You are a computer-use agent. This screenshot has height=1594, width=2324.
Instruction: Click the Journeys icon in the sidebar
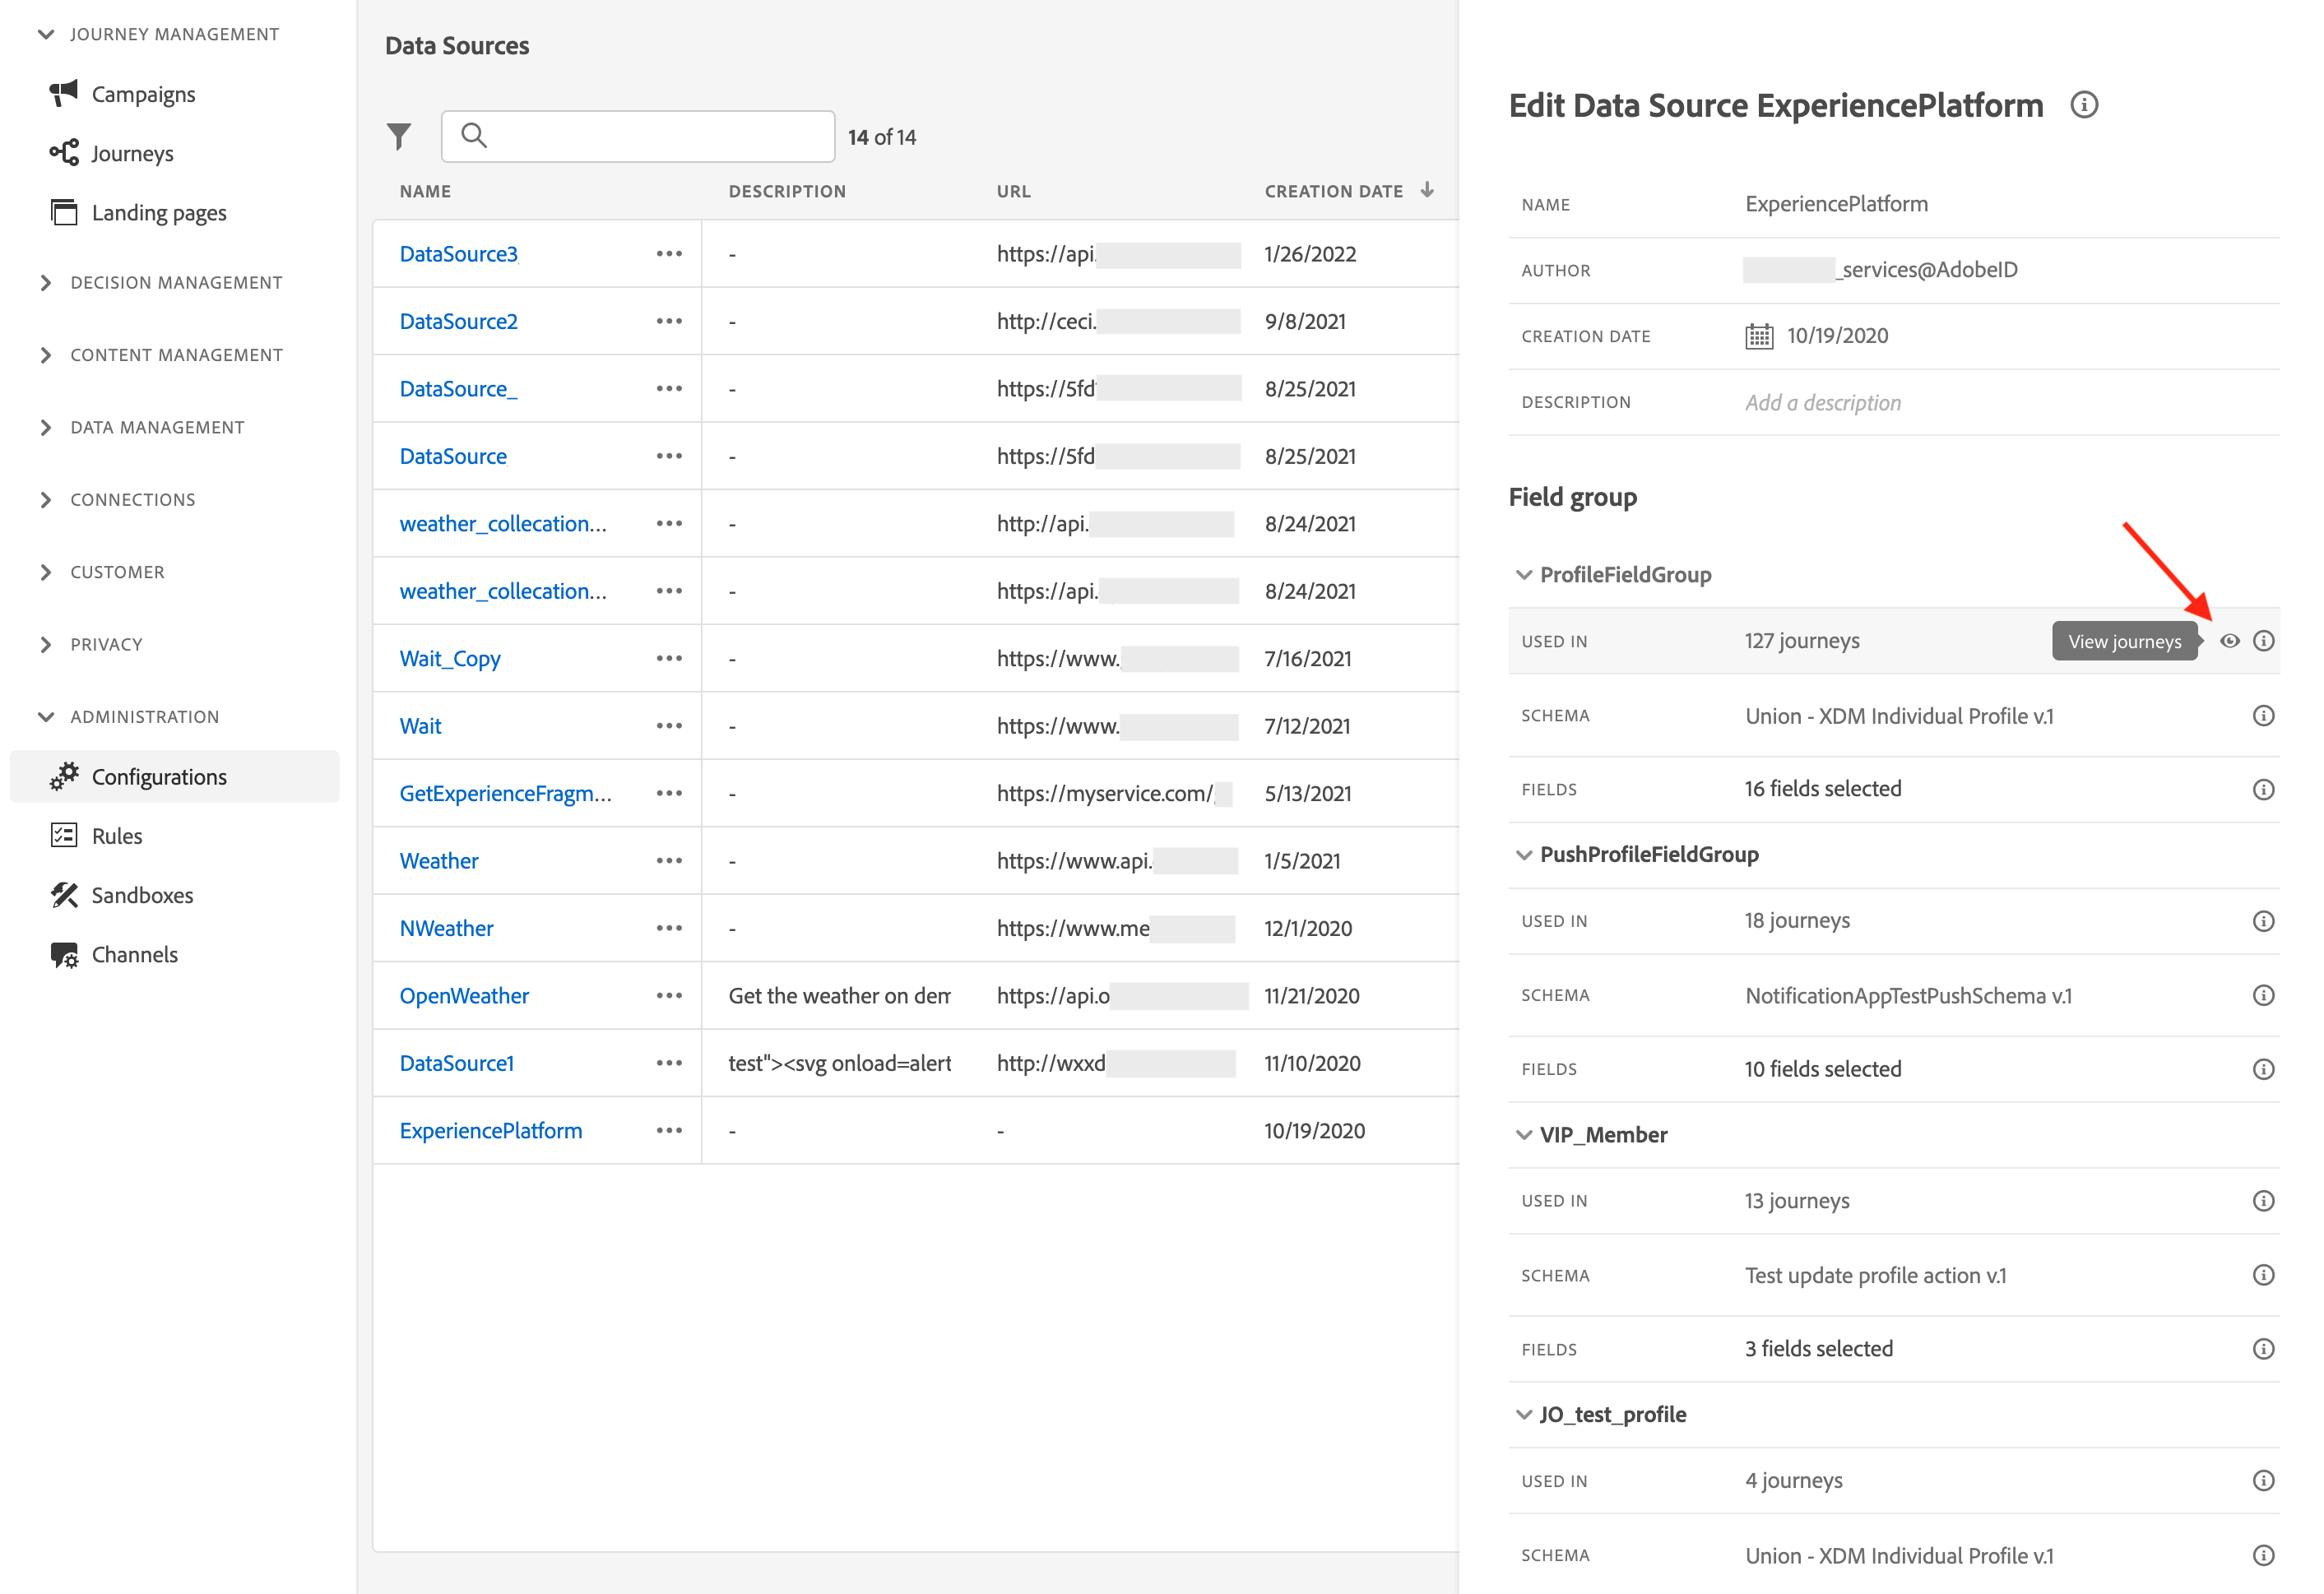64,153
